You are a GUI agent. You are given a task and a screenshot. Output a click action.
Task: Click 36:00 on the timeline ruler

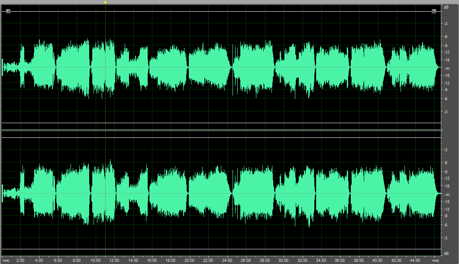tap(340, 261)
